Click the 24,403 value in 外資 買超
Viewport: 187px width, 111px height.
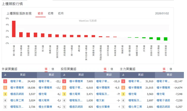(x=31, y=81)
